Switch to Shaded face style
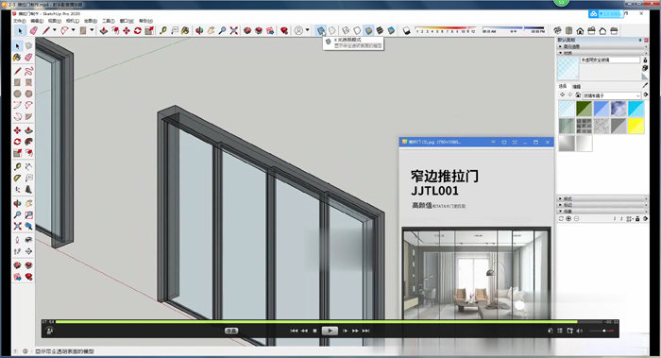This screenshot has width=661, height=358. click(368, 31)
